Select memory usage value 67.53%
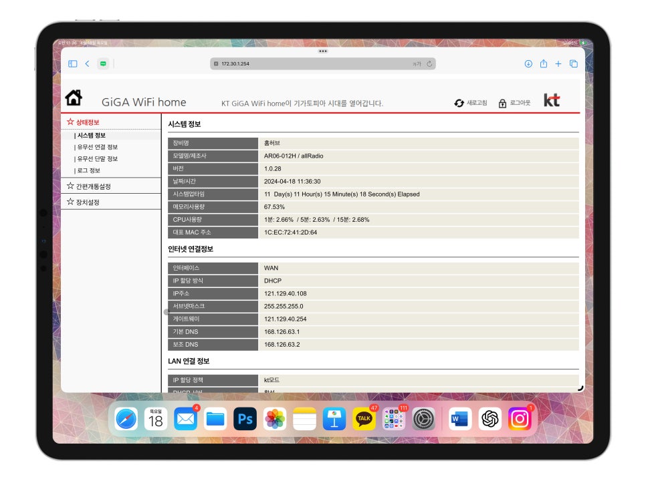 [x=274, y=207]
